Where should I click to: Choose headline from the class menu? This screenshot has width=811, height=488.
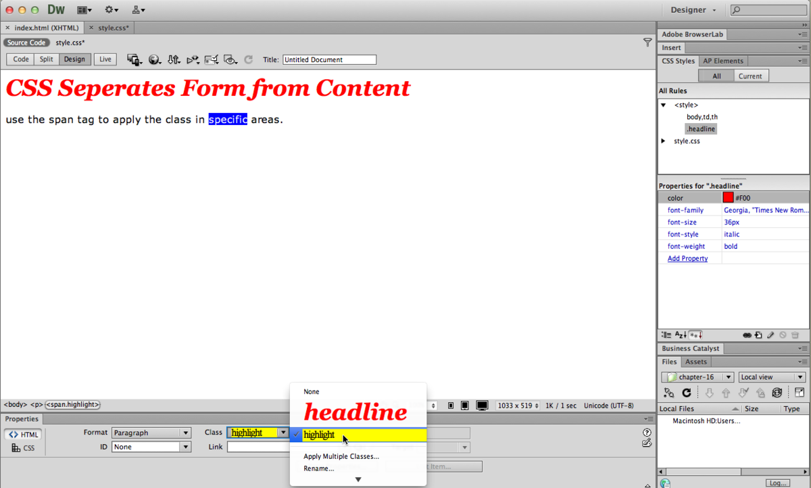[355, 412]
